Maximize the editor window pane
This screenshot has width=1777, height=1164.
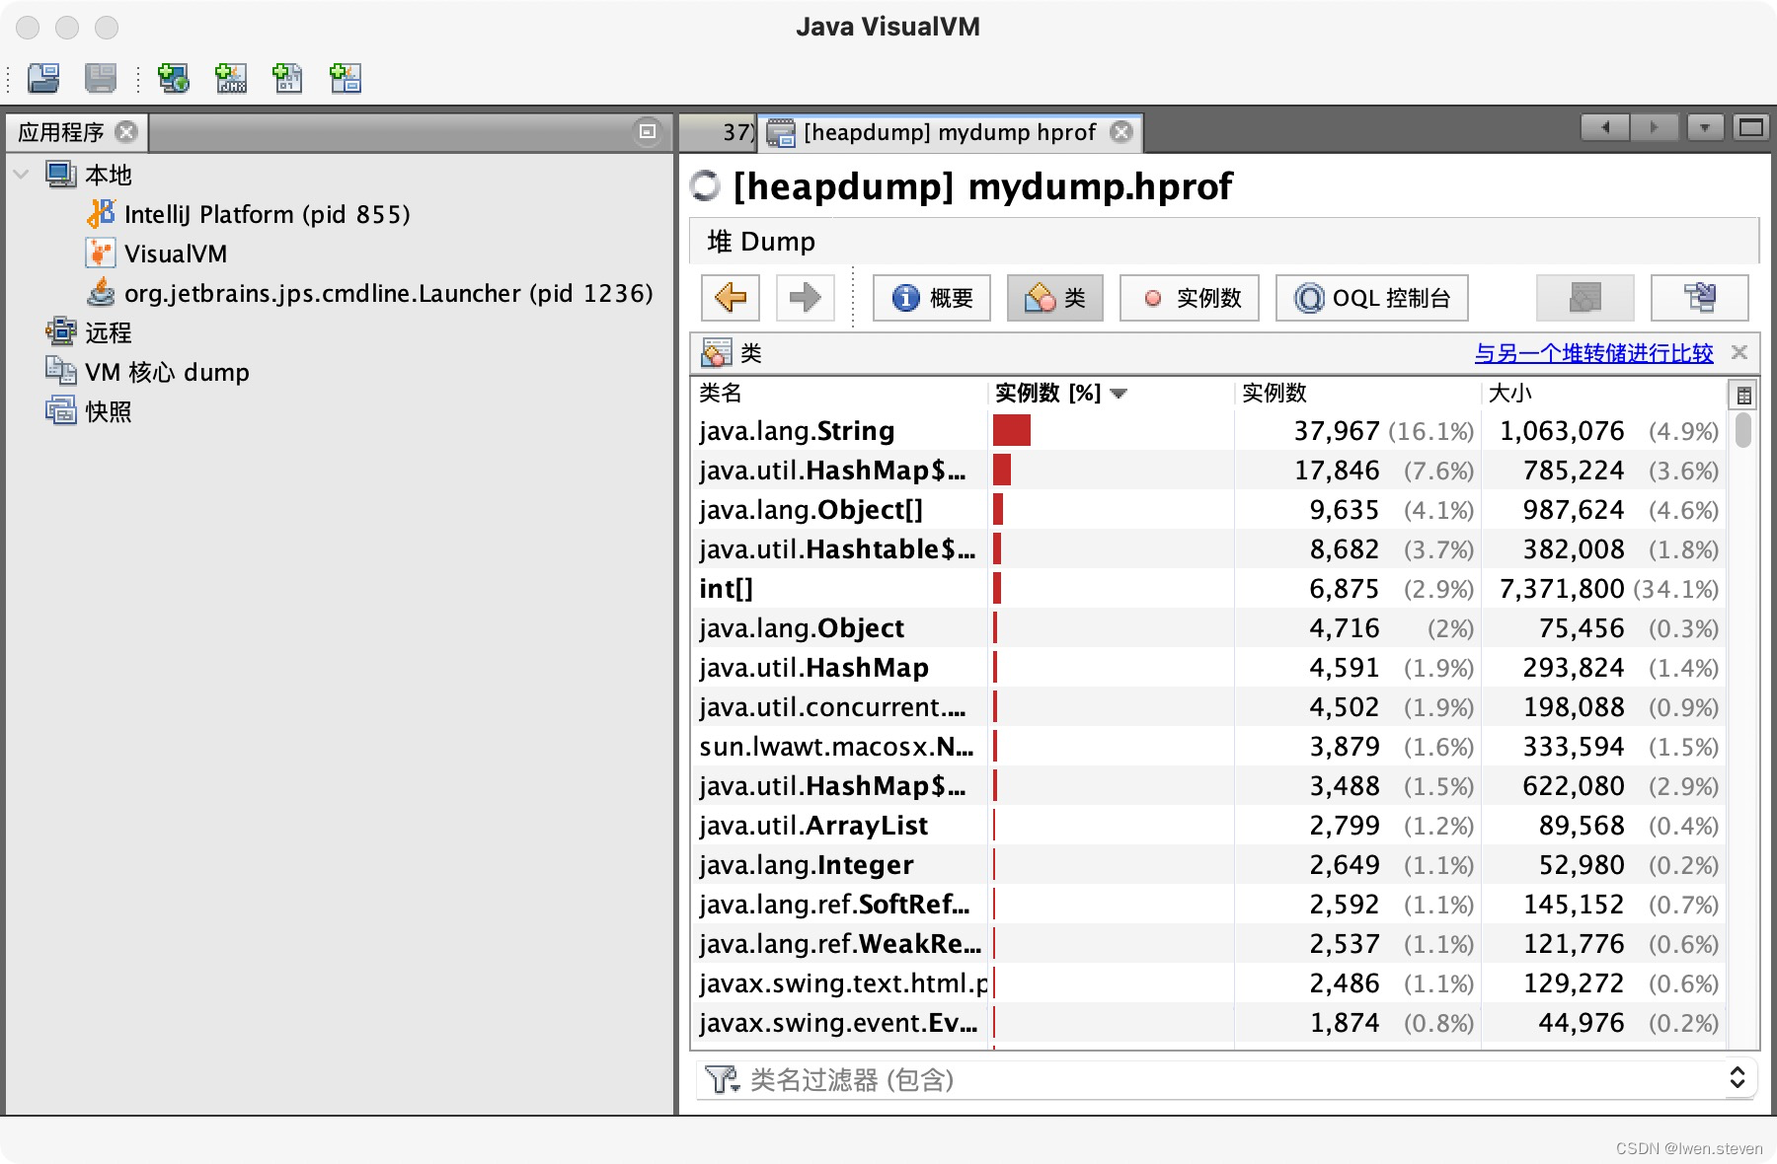point(1751,127)
